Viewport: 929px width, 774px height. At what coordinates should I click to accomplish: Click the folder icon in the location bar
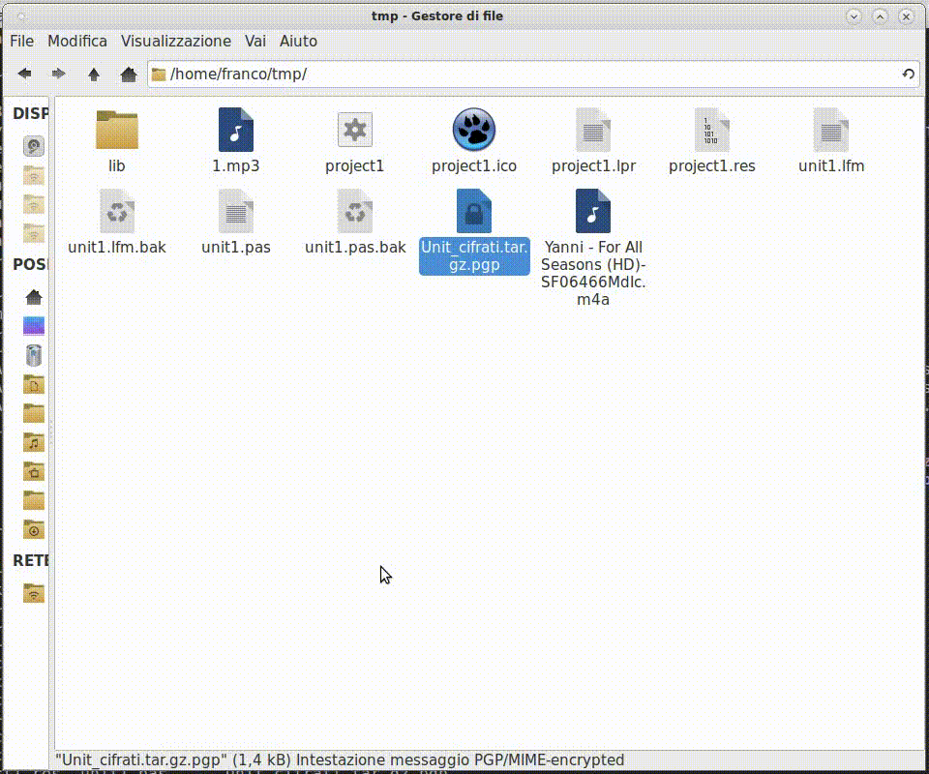pyautogui.click(x=158, y=74)
